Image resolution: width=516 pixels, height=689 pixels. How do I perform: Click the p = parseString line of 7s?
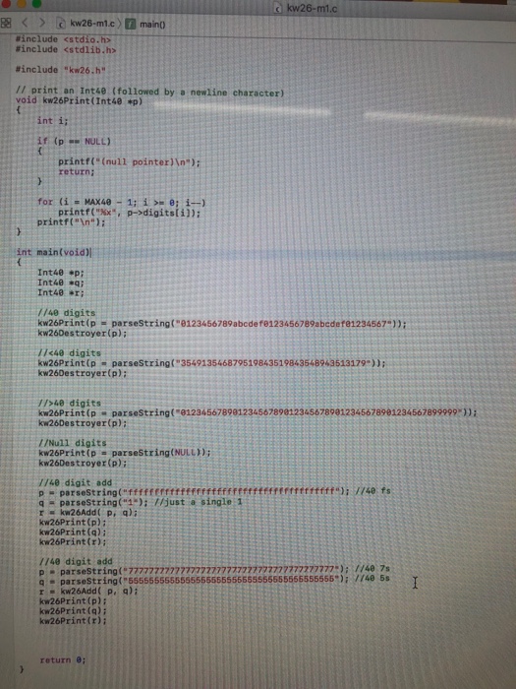(194, 571)
